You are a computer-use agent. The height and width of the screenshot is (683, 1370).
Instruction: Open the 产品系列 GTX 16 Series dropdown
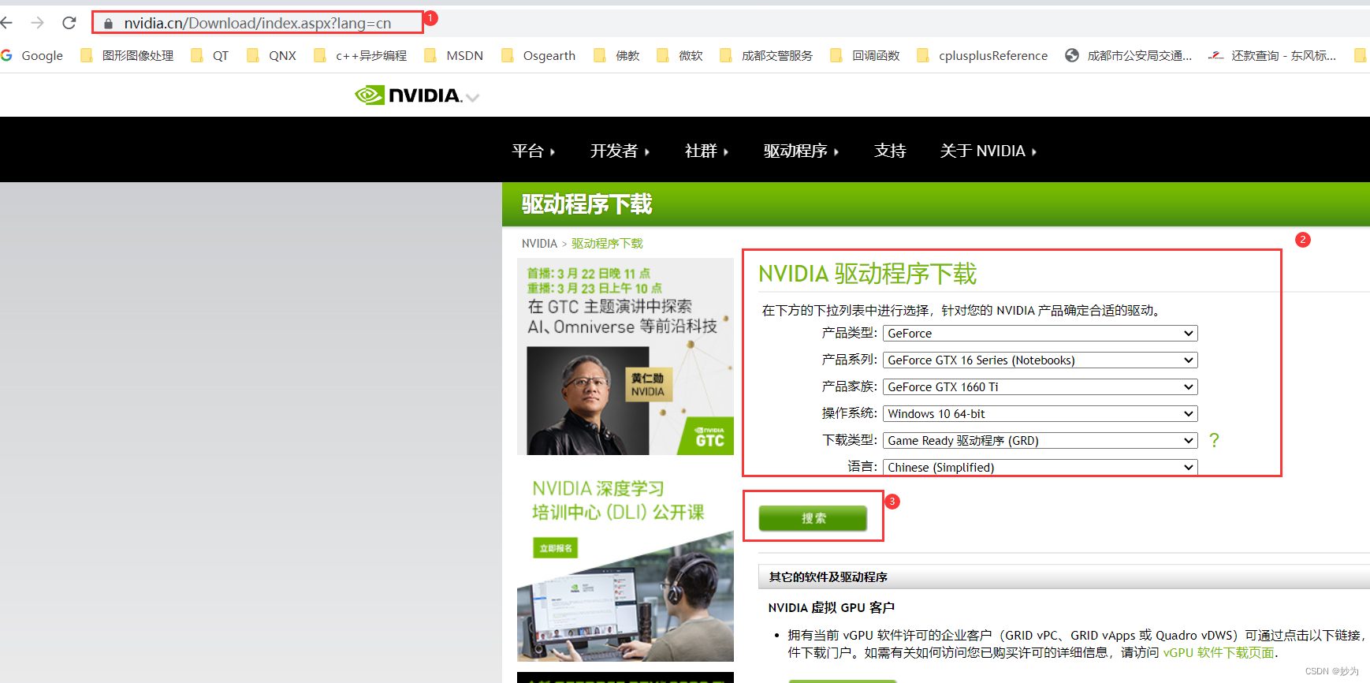click(x=1040, y=360)
